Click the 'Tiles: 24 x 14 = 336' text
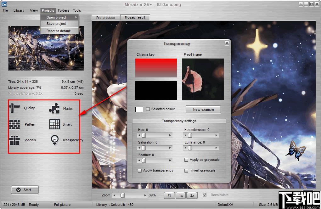This screenshot has width=321, height=209. click(23, 82)
